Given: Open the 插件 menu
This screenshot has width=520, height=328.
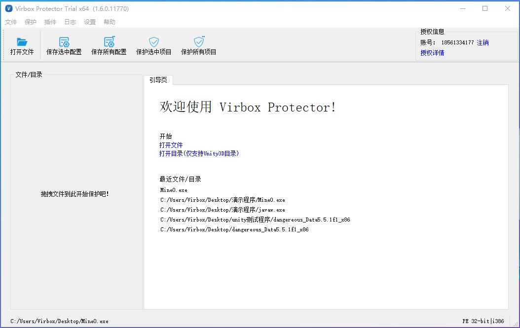Looking at the screenshot, I should click(x=50, y=22).
